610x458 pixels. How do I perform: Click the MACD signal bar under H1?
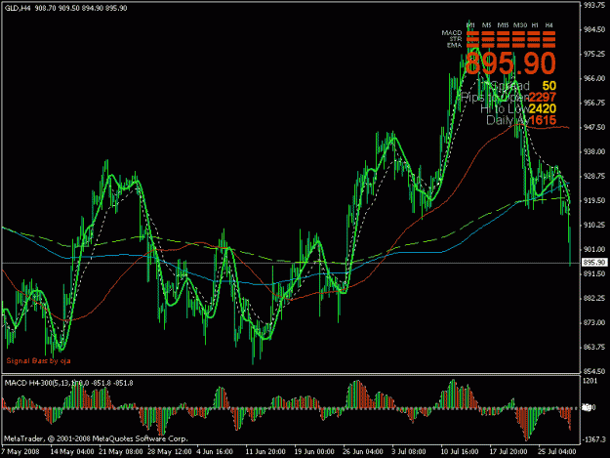click(x=534, y=34)
